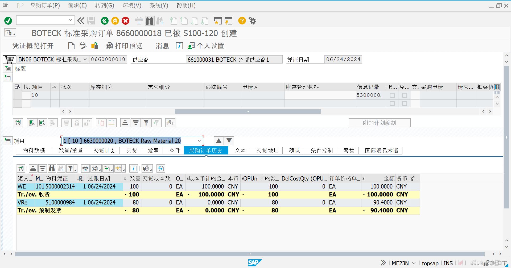Click details magnifier icon in history toolbar
Image resolution: width=511 pixels, height=268 pixels.
(21, 168)
